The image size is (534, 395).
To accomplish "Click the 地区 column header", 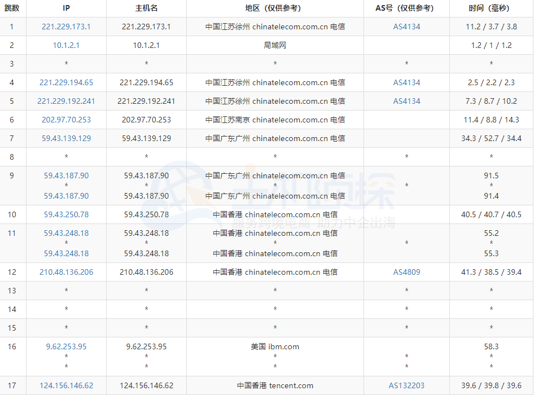I will (275, 8).
